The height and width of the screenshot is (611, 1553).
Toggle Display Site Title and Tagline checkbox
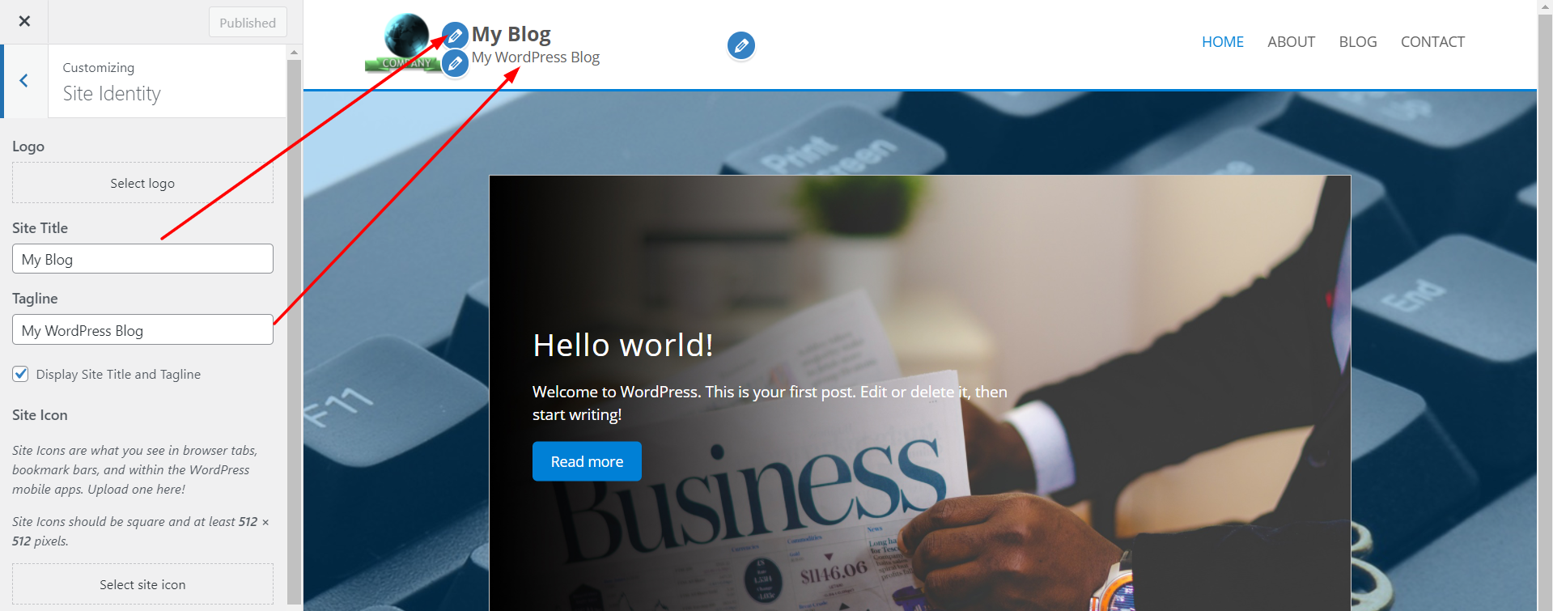tap(20, 374)
